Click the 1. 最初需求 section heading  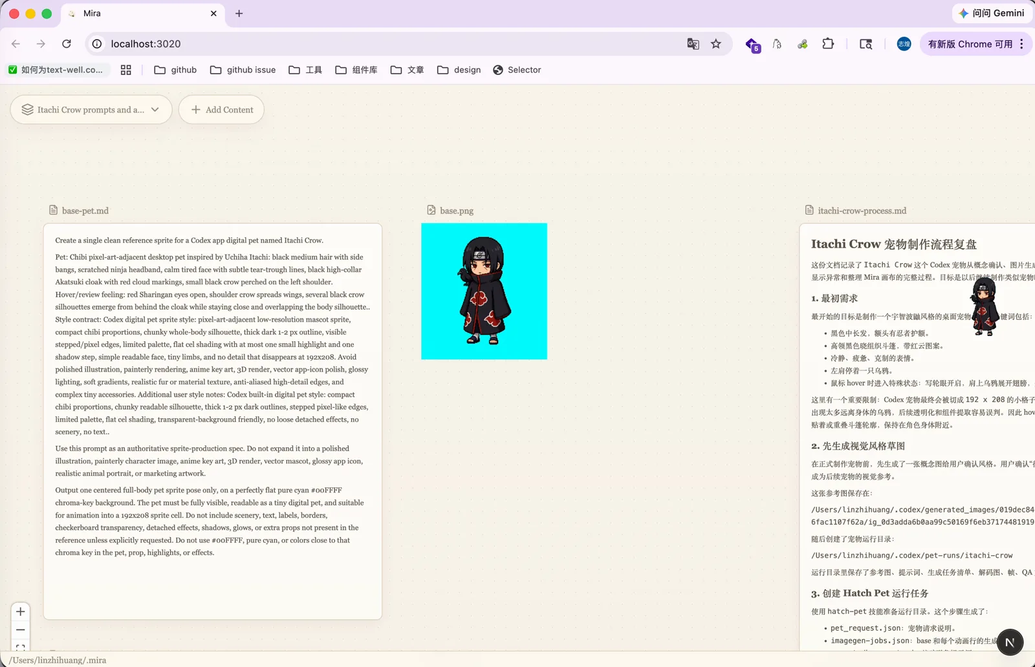(834, 299)
